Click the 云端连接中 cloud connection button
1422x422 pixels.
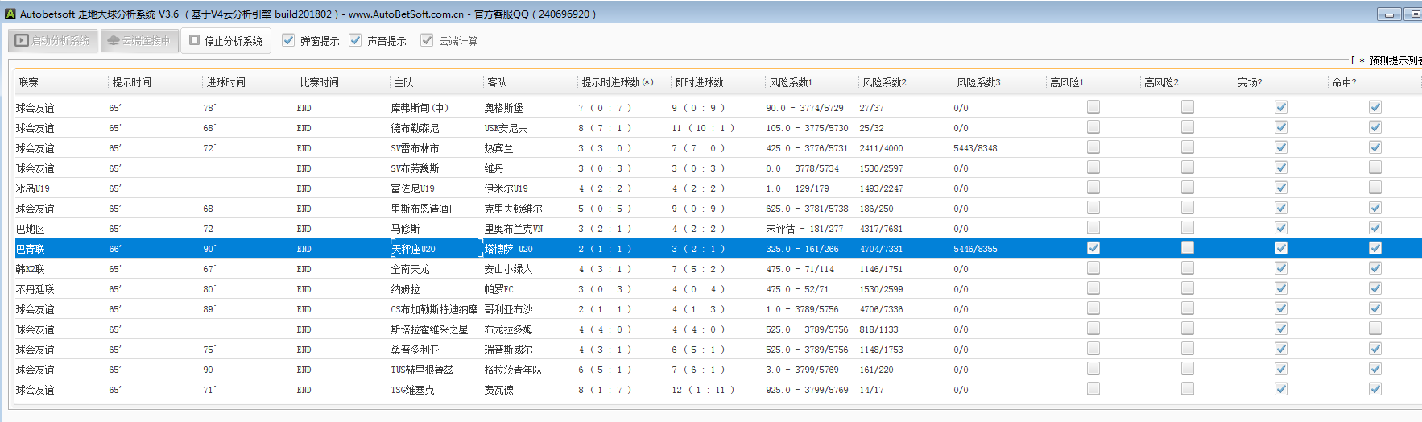click(138, 40)
